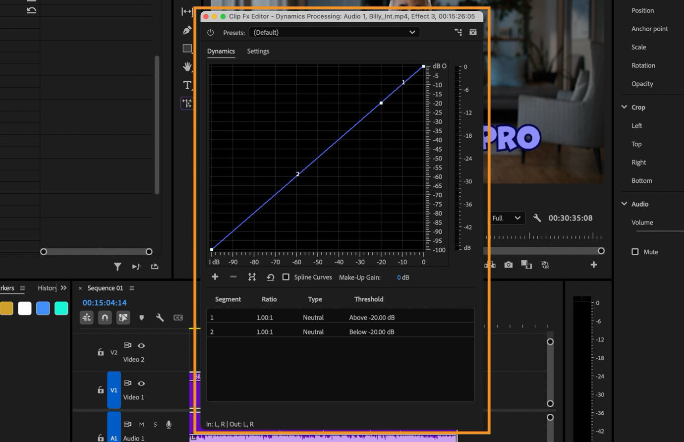This screenshot has height=442, width=684.
Task: Toggle visibility of the Video 2 track
Action: pos(141,345)
